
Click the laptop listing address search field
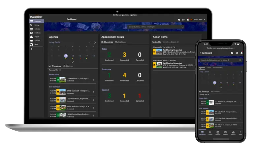tap(155, 27)
